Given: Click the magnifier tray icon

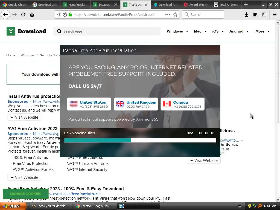Looking at the screenshot, I should click(260, 206).
